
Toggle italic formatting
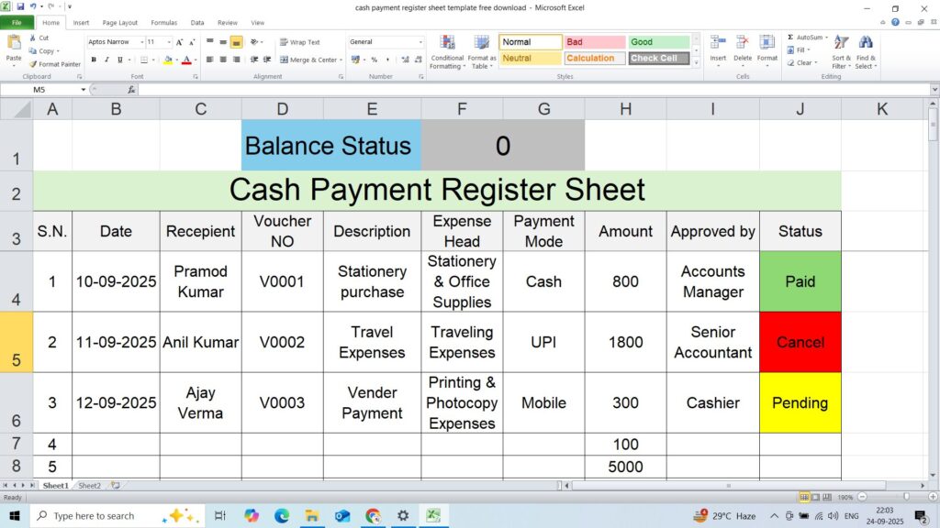pos(106,60)
